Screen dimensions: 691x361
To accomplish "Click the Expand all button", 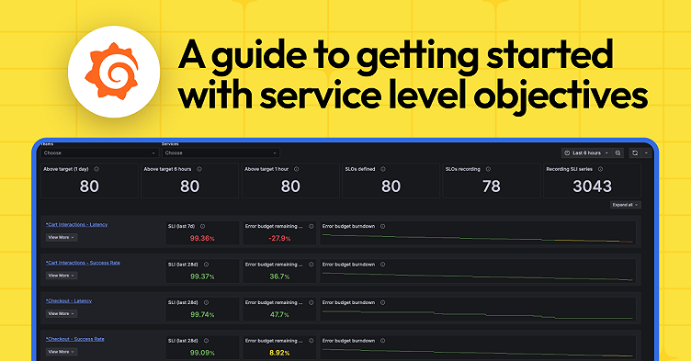I will [x=626, y=205].
